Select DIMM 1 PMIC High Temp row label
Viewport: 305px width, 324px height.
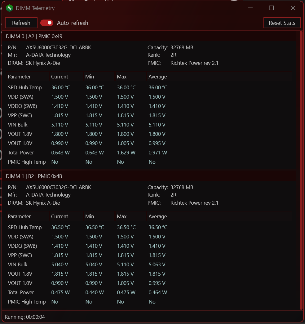(27, 302)
